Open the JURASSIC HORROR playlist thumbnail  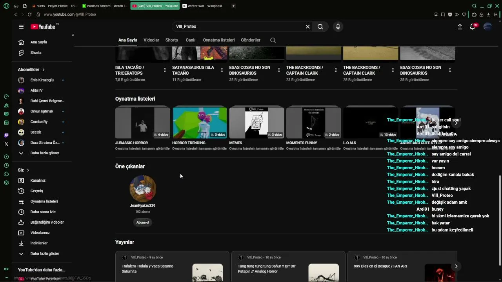(x=143, y=123)
